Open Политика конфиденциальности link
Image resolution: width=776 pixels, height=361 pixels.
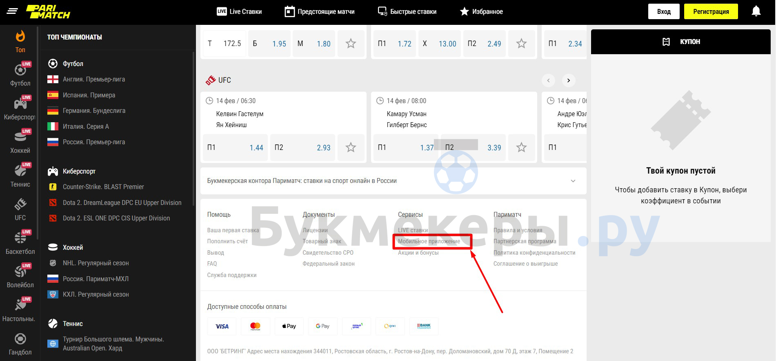(x=534, y=253)
